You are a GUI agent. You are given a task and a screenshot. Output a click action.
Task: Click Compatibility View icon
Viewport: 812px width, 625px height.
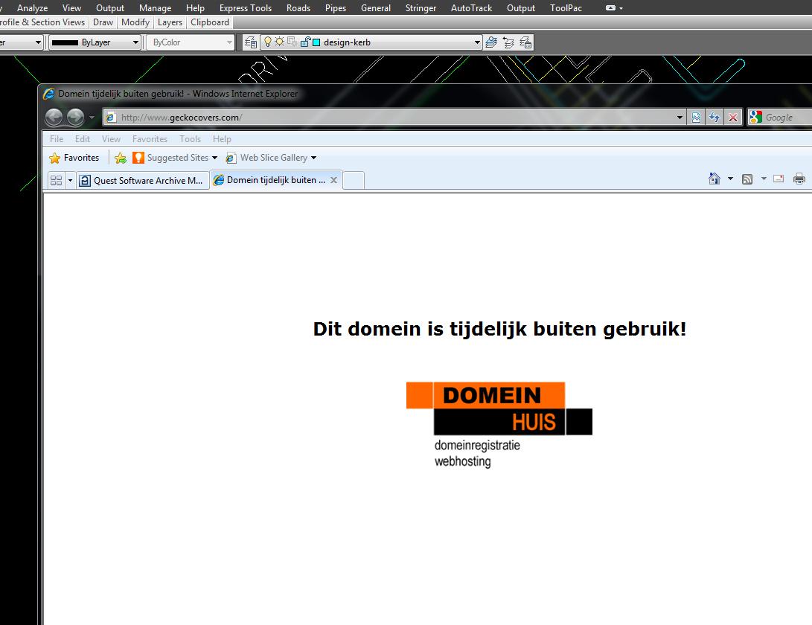[696, 118]
